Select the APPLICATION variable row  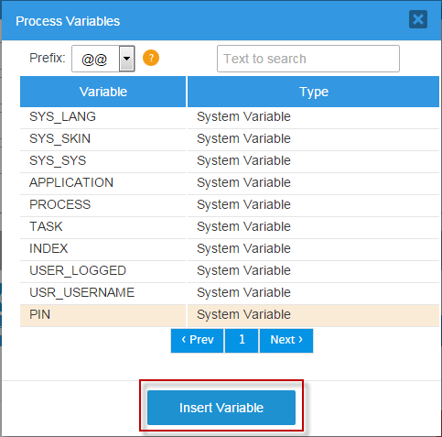[x=230, y=183]
